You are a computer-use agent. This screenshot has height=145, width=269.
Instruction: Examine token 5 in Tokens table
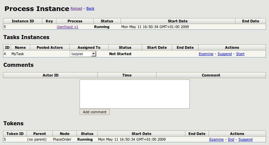click(x=216, y=139)
